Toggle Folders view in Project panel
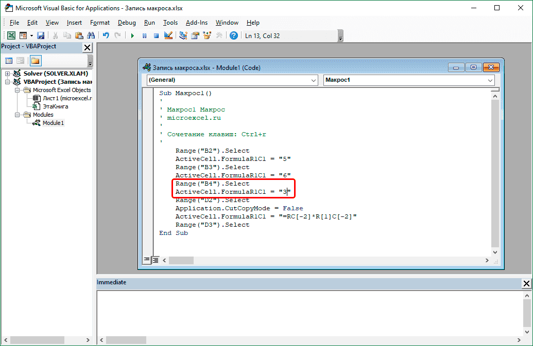533x346 pixels. [x=35, y=61]
